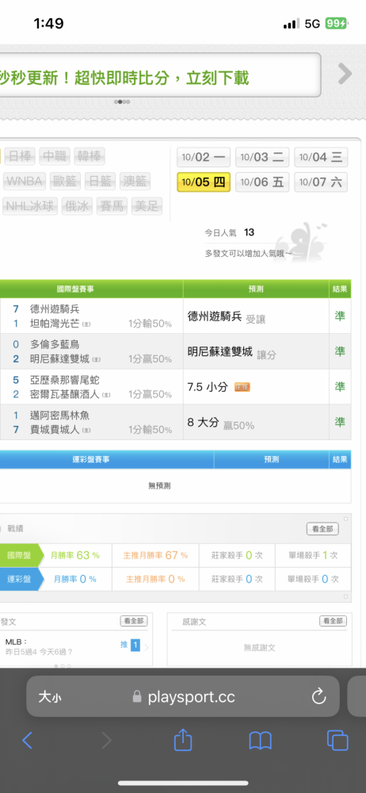Select the 俄冰 league filter
Viewport: 366px width, 793px height.
tap(77, 206)
